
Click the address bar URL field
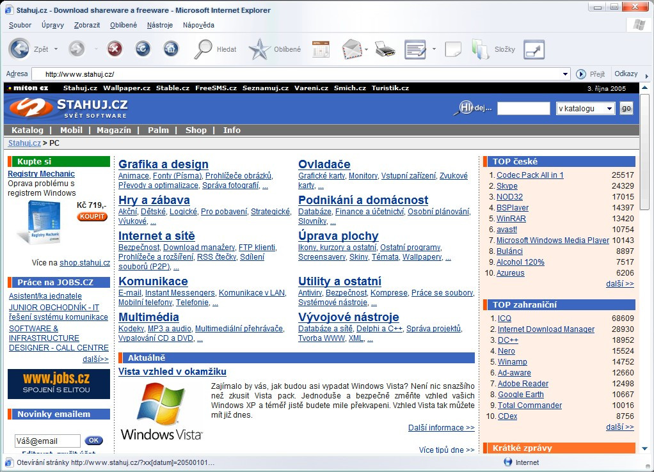coord(296,74)
